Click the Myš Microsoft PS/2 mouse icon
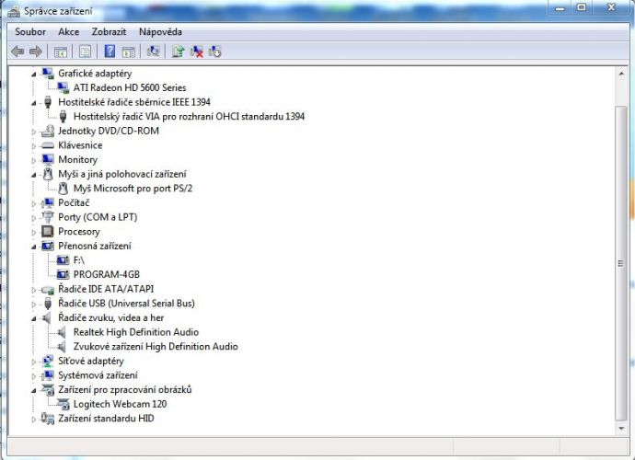Image resolution: width=635 pixels, height=460 pixels. [x=63, y=189]
